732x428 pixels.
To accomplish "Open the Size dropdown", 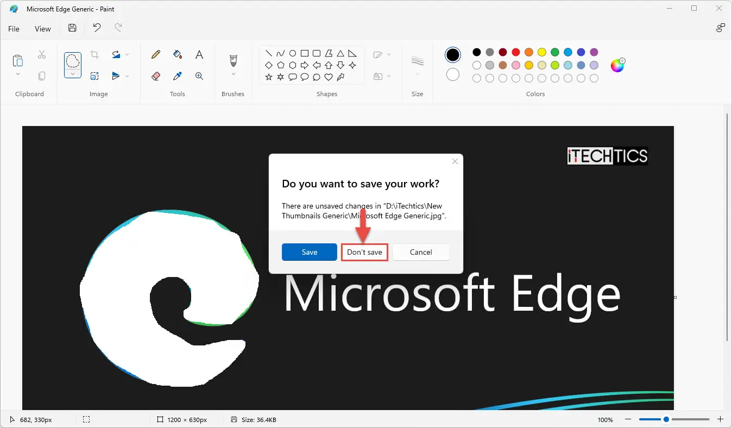I will point(417,74).
